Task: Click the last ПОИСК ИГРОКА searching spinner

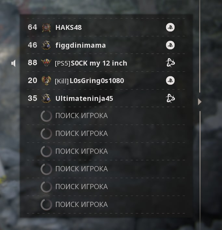Action: (46, 204)
